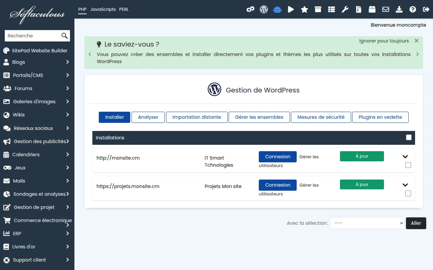The image size is (433, 270).
Task: Switch to the JavaScripts tab
Action: 103,9
